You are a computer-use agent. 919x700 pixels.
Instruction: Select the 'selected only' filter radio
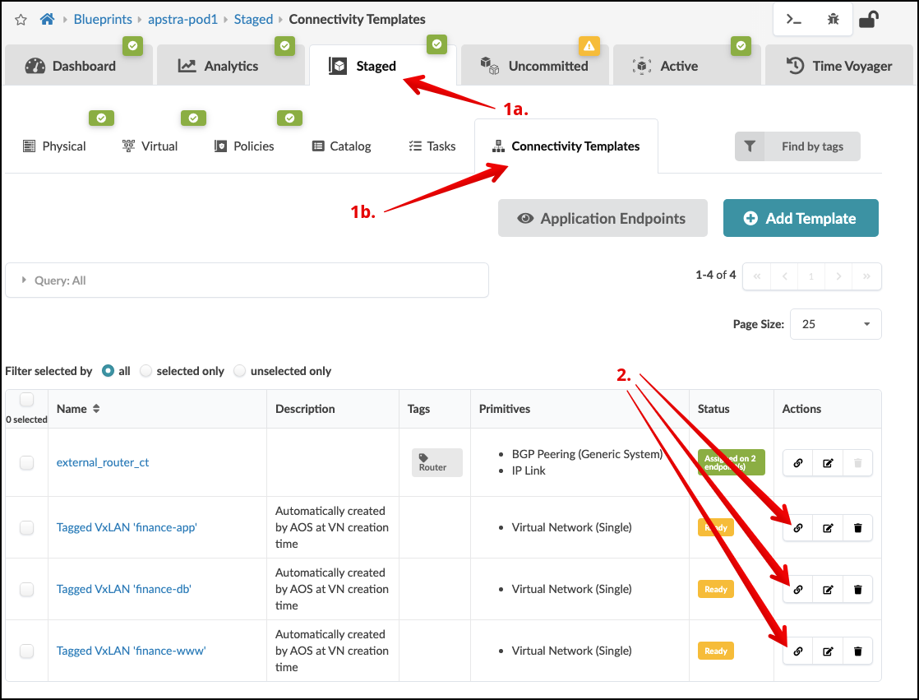coord(146,371)
